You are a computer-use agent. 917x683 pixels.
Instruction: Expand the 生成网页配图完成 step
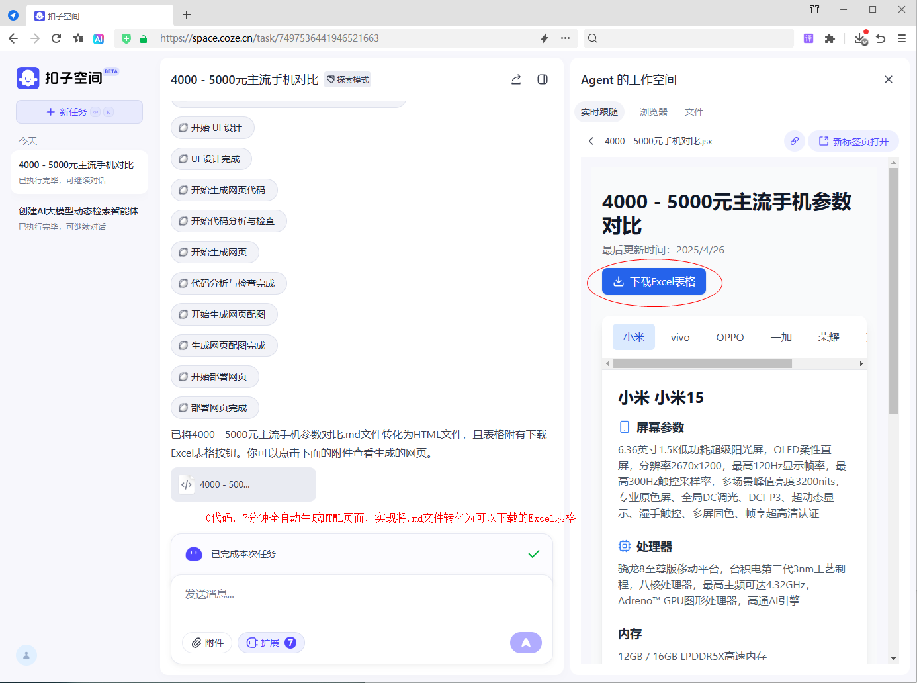tap(224, 345)
